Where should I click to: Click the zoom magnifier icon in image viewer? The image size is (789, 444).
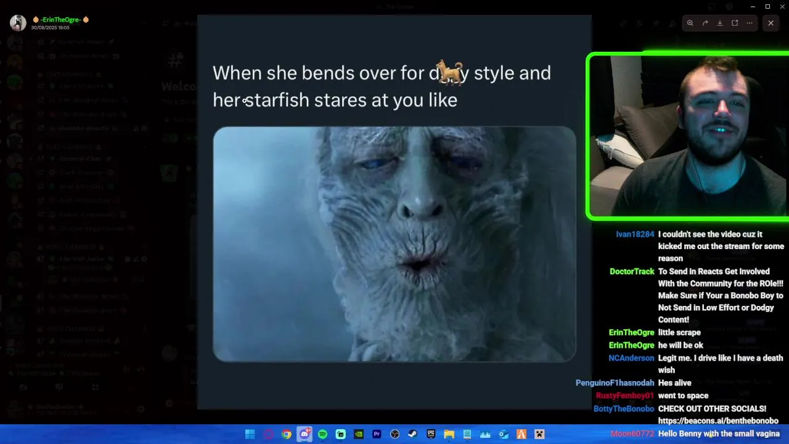[x=690, y=23]
